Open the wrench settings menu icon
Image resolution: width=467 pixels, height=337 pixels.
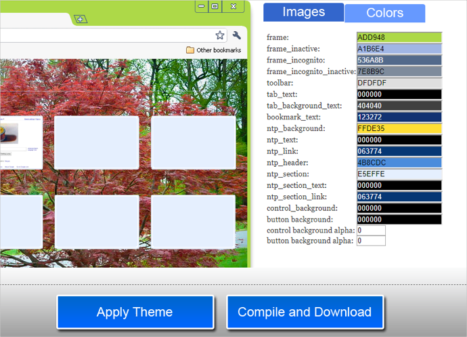click(236, 35)
